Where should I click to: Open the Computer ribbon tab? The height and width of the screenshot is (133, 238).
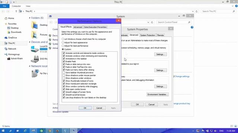(16, 6)
